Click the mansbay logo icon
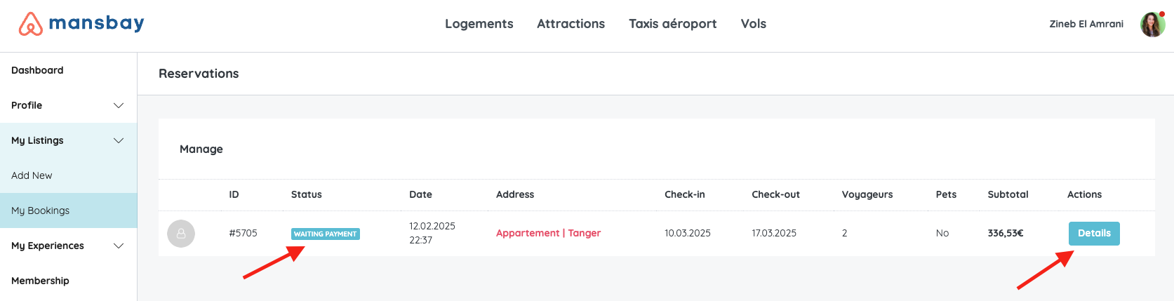 click(x=31, y=24)
